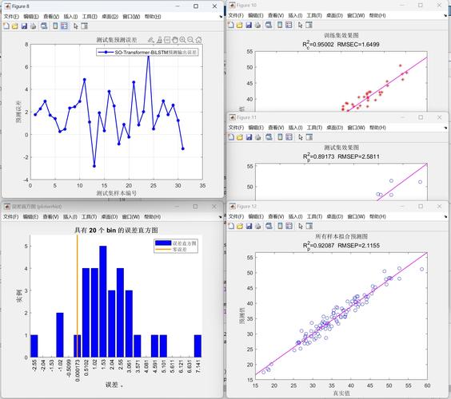451x399 pixels.
Task: Save Figure 10 using the floppy disk icon
Action: click(249, 25)
